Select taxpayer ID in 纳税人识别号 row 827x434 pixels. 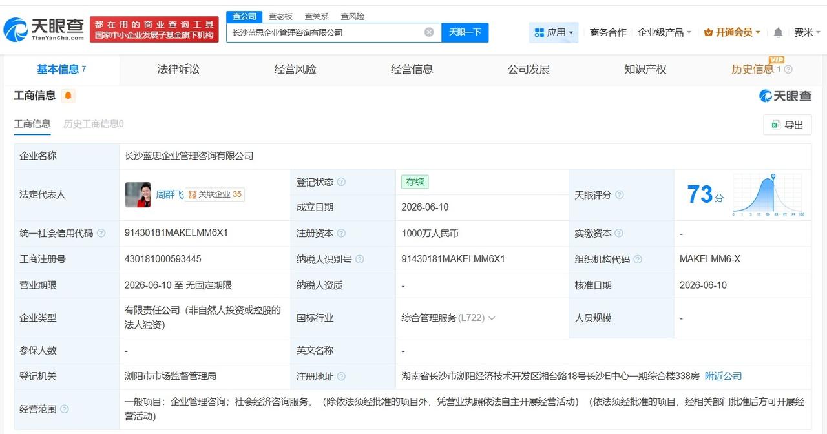coord(453,259)
